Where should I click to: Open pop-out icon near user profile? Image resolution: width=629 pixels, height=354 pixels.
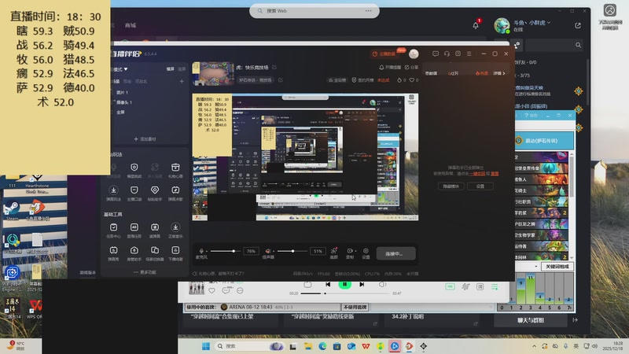click(x=578, y=26)
